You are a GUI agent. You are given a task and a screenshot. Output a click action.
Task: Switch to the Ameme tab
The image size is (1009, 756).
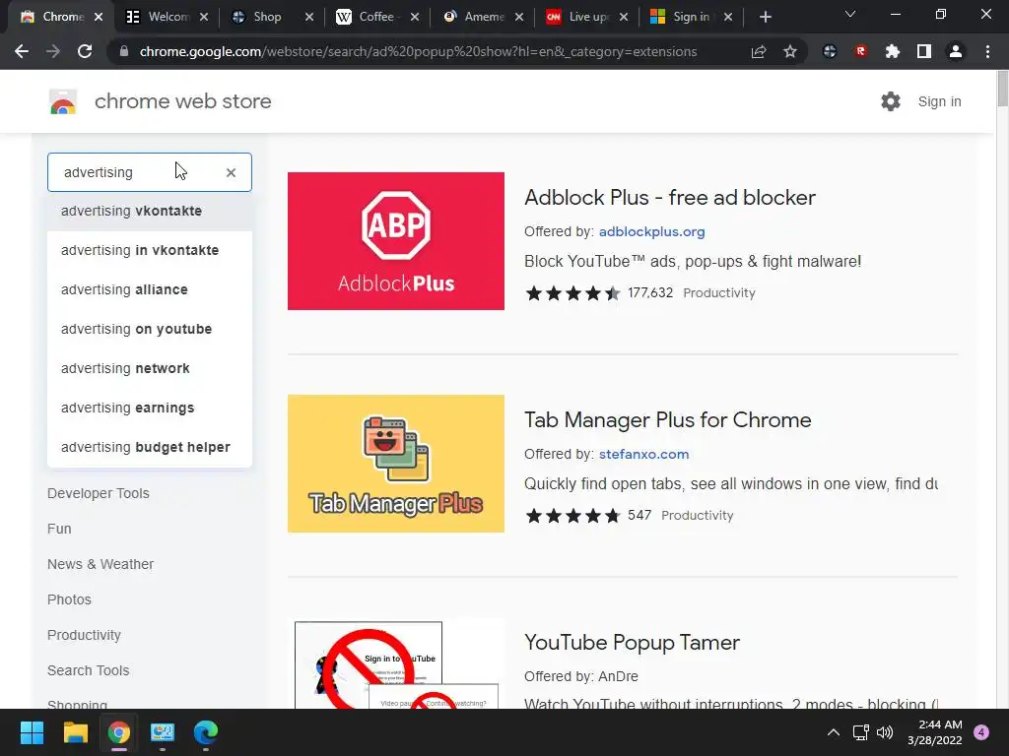[x=483, y=17]
